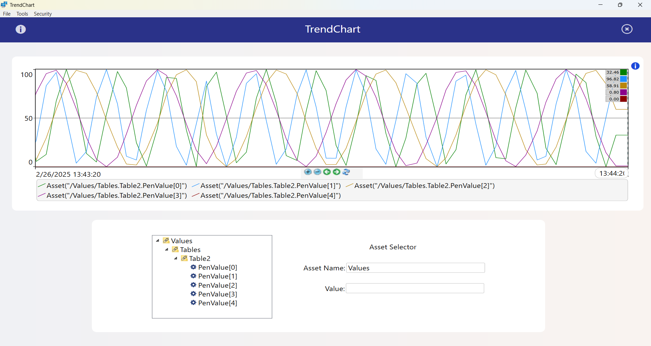Refresh the trend chart

(346, 172)
